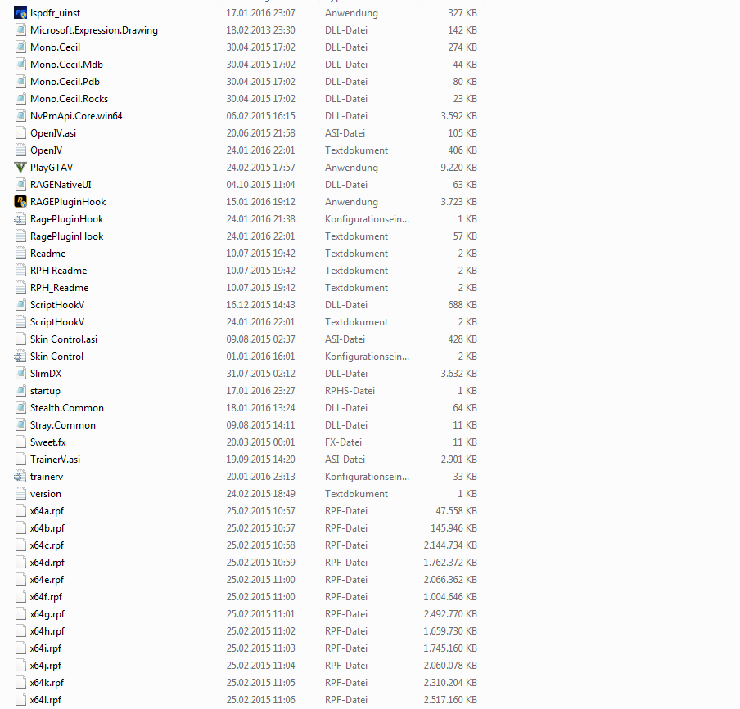Click the RagePluginHook configuration gear icon
The height and width of the screenshot is (709, 740).
(x=20, y=218)
